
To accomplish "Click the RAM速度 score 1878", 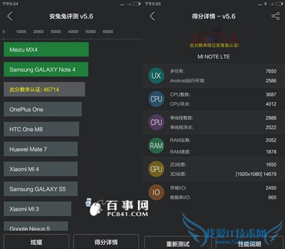I will click(271, 152).
